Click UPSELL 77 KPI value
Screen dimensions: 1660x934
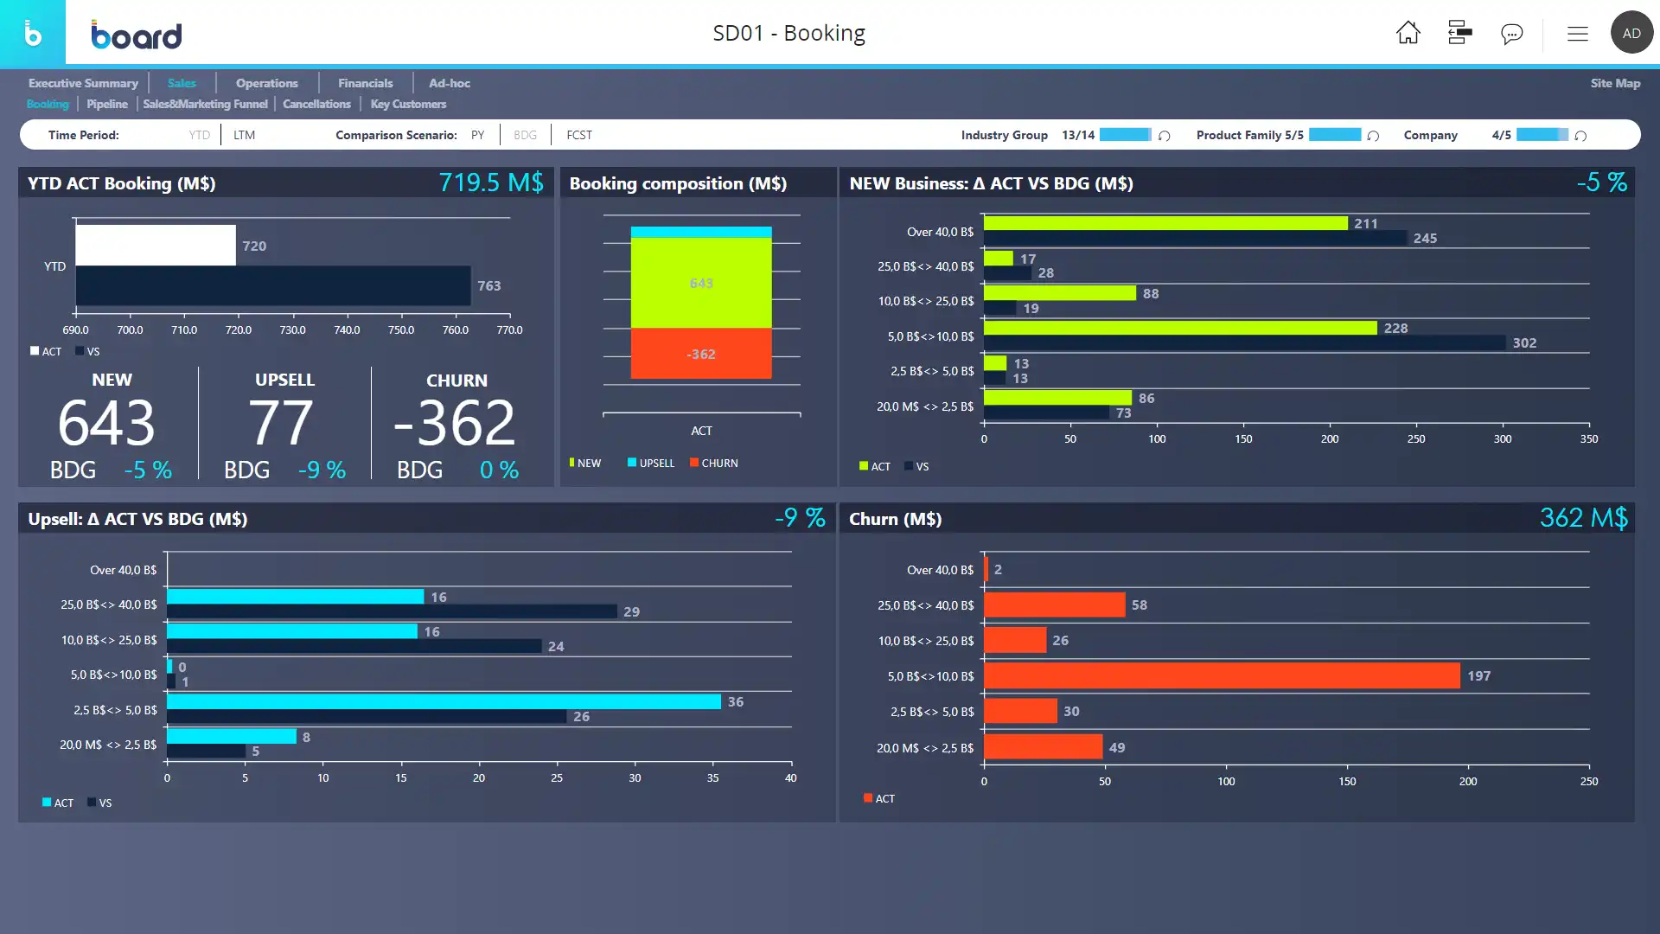tap(280, 423)
